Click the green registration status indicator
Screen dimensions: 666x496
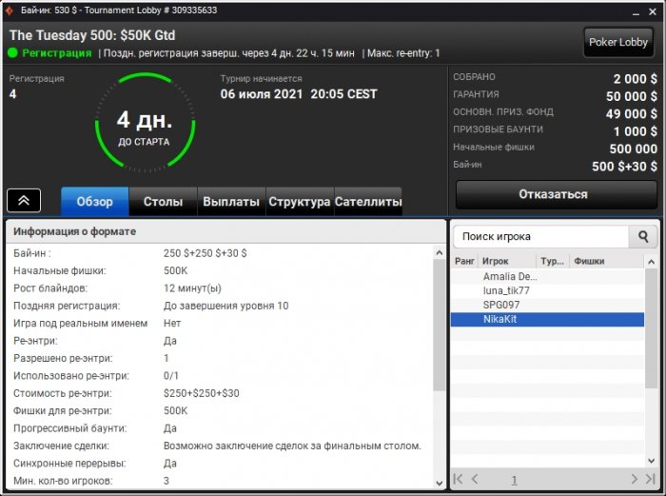click(12, 52)
